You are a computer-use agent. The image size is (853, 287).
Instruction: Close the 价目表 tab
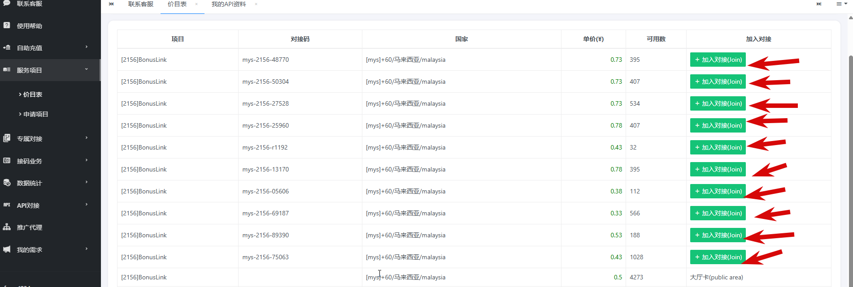(196, 4)
